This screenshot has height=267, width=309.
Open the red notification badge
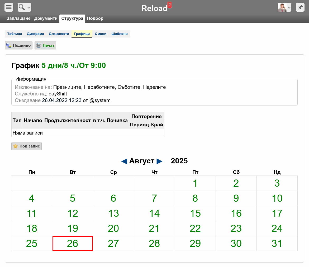click(x=169, y=5)
